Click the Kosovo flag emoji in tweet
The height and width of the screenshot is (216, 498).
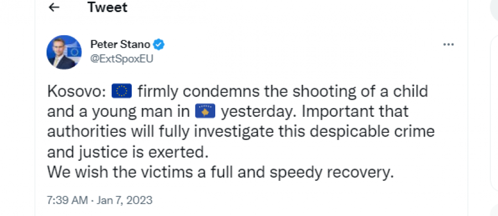click(205, 111)
